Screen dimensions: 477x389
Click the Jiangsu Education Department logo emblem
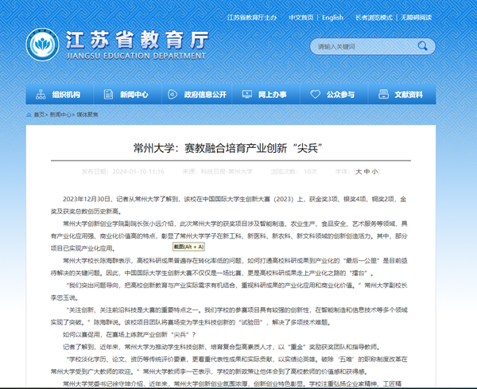[42, 45]
